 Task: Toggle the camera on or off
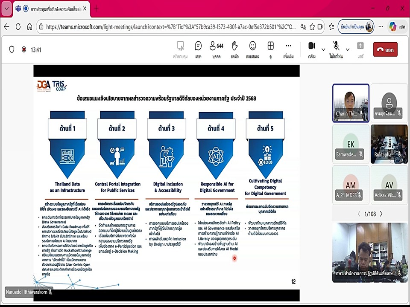coord(312,49)
